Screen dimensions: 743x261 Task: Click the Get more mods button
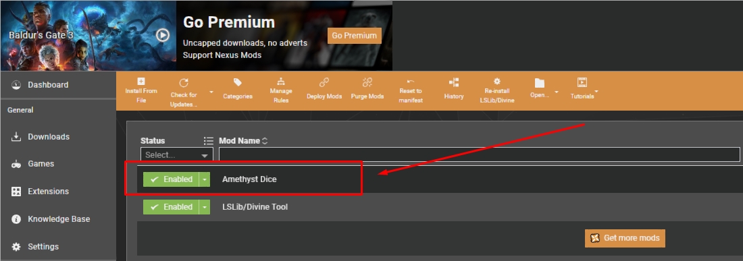[625, 238]
